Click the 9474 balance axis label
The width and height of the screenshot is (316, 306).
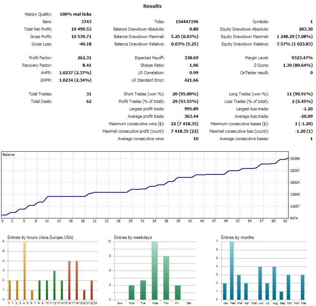294,218
